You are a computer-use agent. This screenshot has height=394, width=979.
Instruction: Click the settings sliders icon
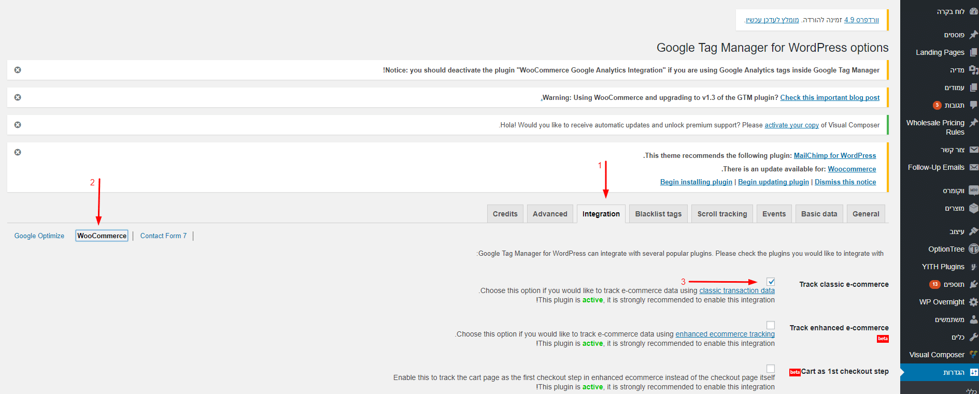973,372
